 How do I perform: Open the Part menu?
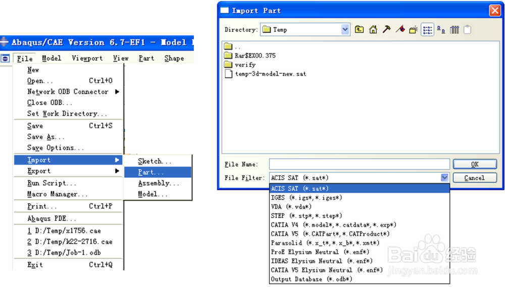click(146, 58)
